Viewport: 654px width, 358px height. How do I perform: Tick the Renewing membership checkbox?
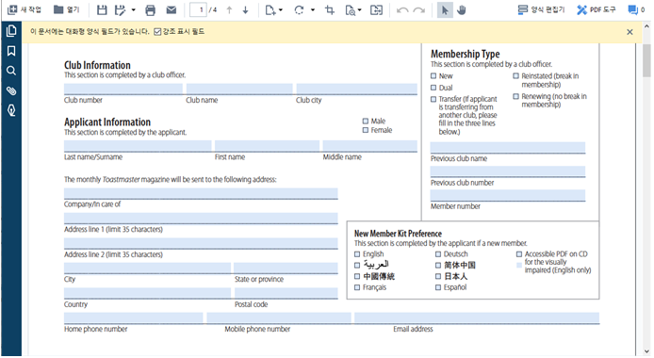click(x=515, y=96)
